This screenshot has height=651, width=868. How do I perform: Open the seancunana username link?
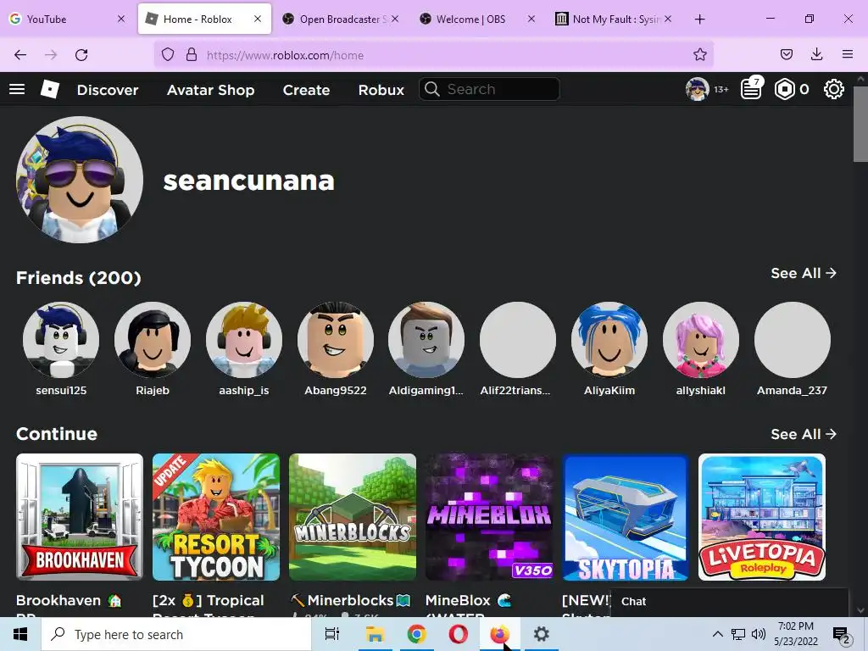[248, 181]
